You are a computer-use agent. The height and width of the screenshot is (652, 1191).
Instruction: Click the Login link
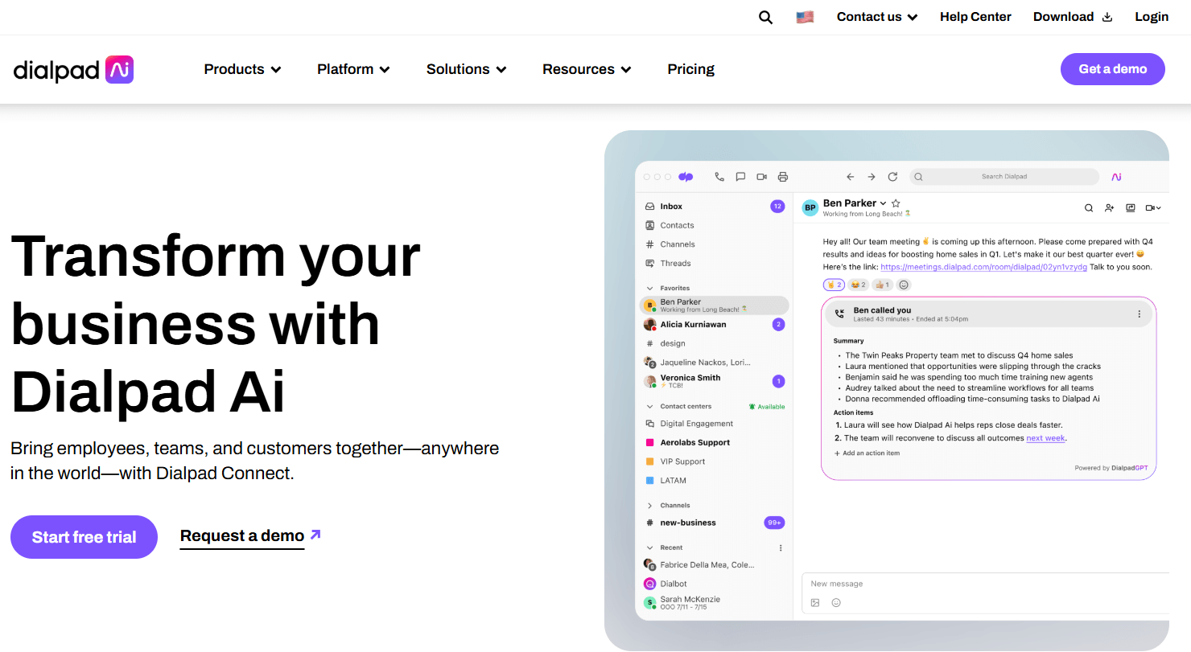click(x=1152, y=17)
